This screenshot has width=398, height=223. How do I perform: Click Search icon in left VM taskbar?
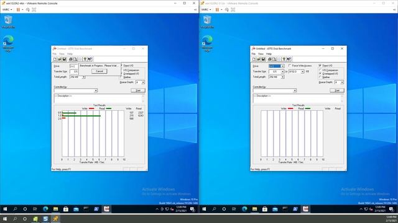pos(15,209)
